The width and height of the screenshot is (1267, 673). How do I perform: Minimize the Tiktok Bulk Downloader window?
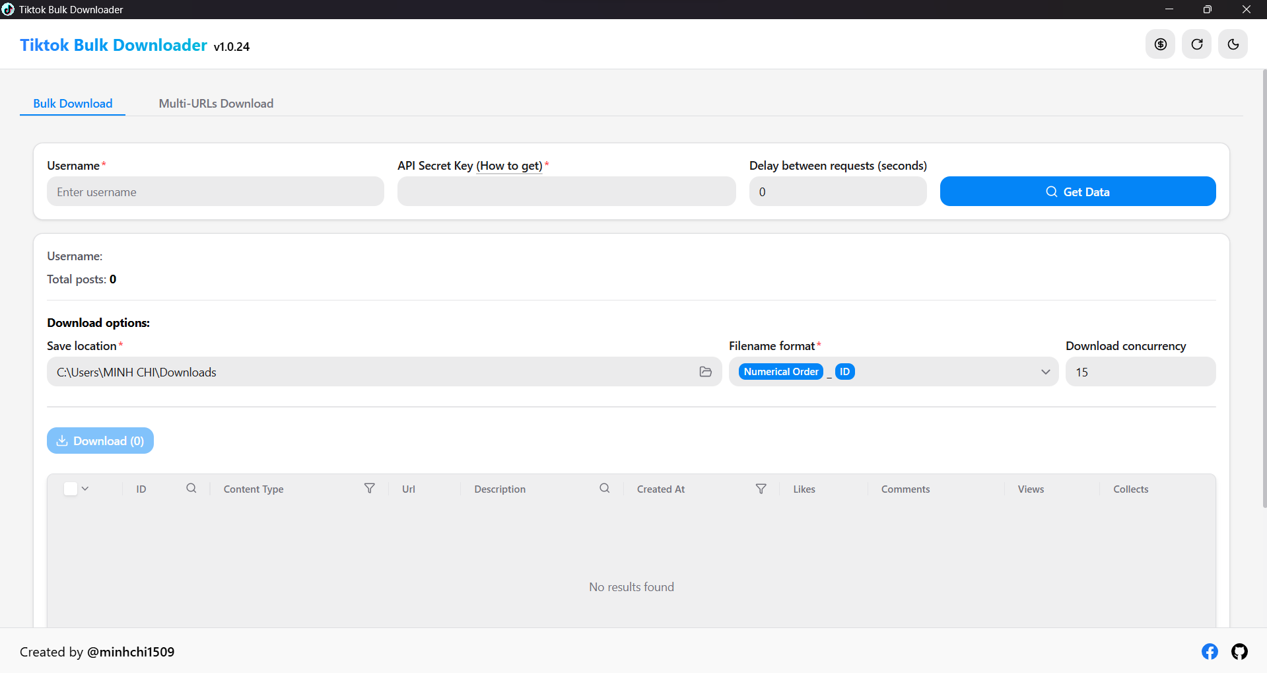1169,9
